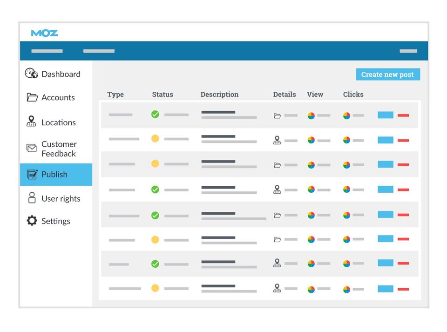
Task: Click Google View icon in third table row
Action: coord(311,165)
